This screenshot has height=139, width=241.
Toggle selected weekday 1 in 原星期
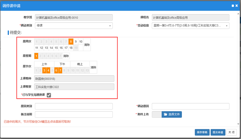(x=36, y=56)
